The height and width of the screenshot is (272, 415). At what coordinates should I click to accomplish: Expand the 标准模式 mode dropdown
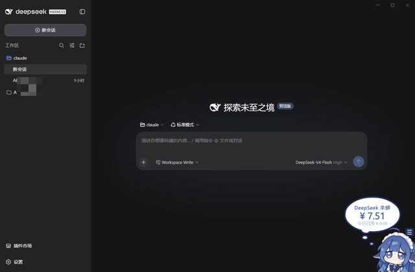coord(185,125)
